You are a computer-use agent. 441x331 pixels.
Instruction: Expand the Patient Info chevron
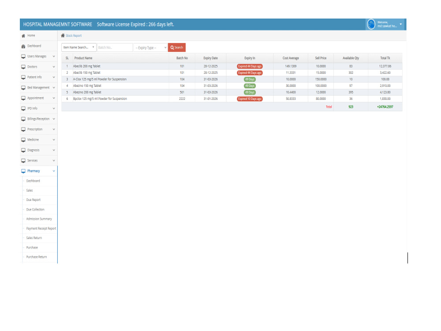click(54, 77)
